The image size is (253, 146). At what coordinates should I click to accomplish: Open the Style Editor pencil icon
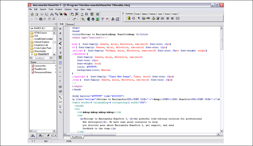(x=113, y=19)
